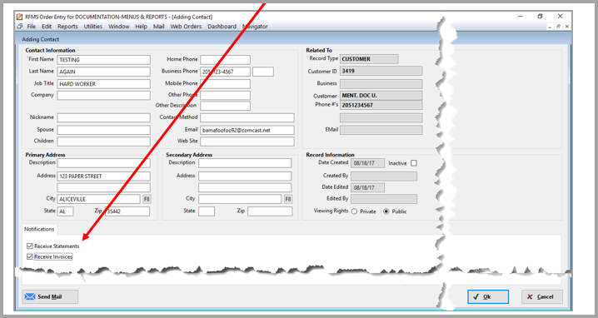Restore the inner MDI child window
598x318 pixels.
point(558,27)
